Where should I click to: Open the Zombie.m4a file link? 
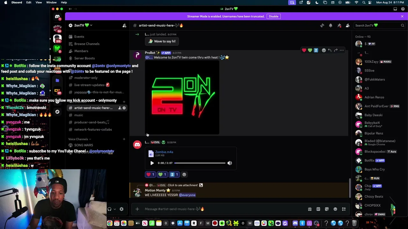(164, 152)
